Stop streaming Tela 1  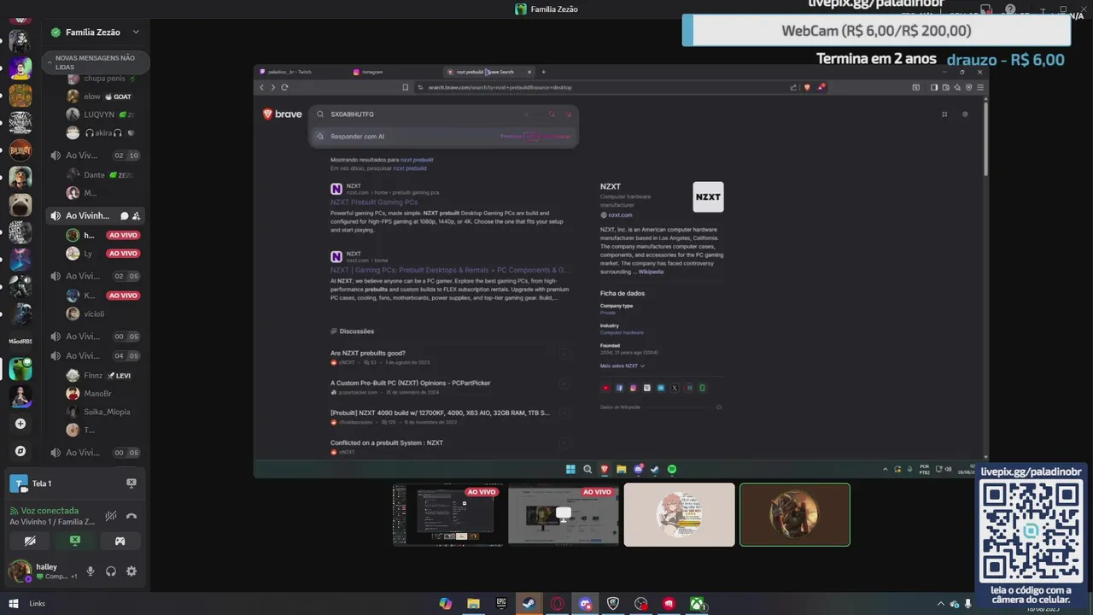(132, 483)
